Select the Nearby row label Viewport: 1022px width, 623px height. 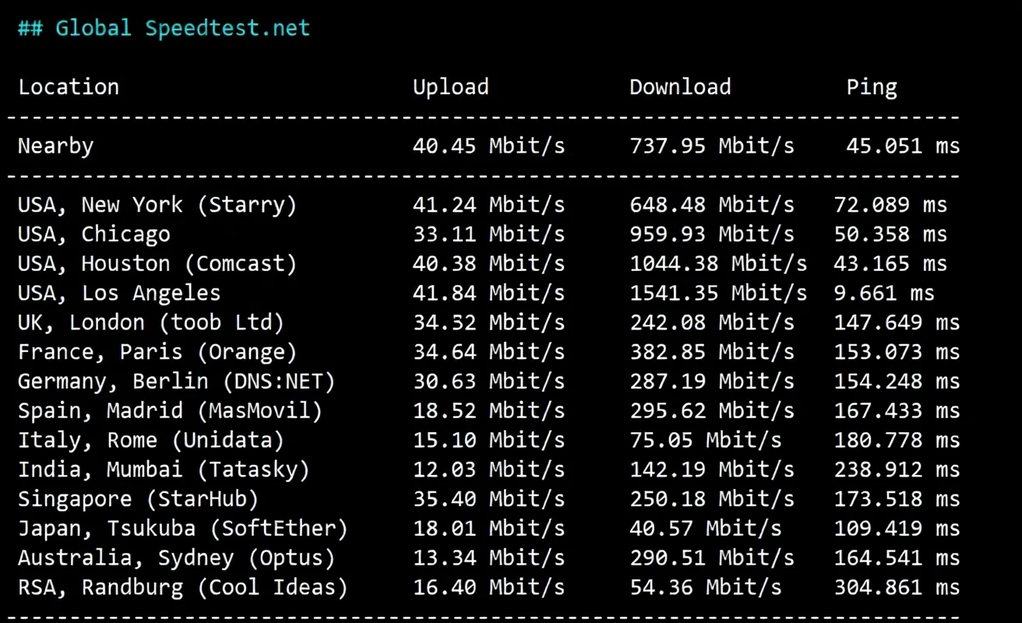[x=55, y=146]
